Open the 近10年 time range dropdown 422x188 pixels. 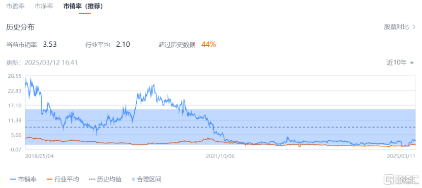[400, 62]
